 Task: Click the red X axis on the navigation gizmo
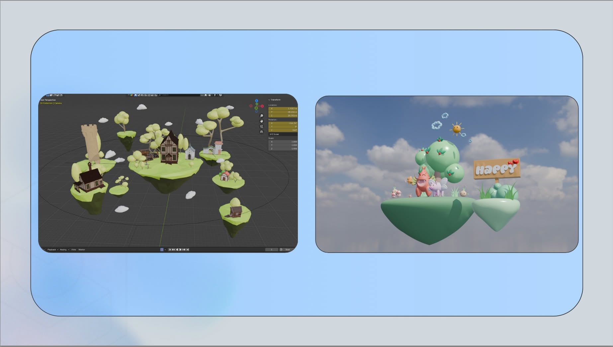point(262,106)
